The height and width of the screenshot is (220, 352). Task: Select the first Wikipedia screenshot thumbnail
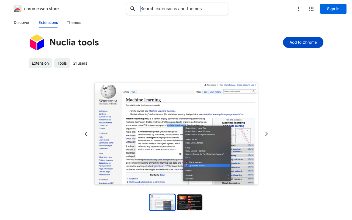(x=162, y=202)
